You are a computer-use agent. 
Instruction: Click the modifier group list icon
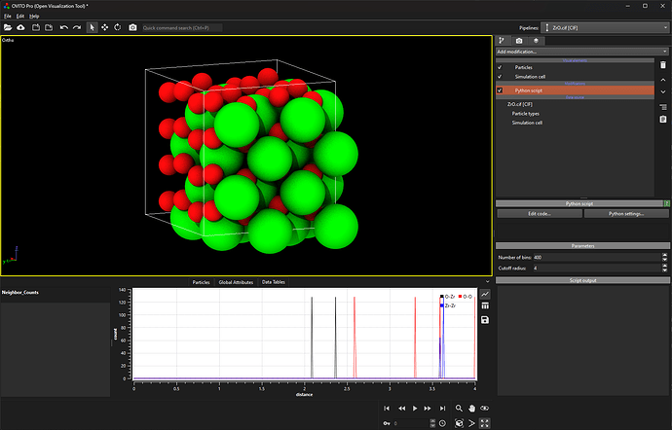tap(663, 107)
